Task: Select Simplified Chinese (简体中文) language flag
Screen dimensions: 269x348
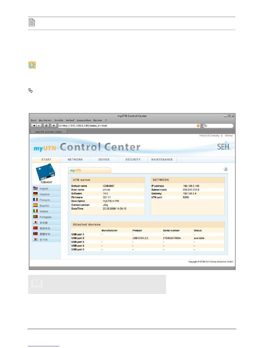Action: pyautogui.click(x=35, y=228)
